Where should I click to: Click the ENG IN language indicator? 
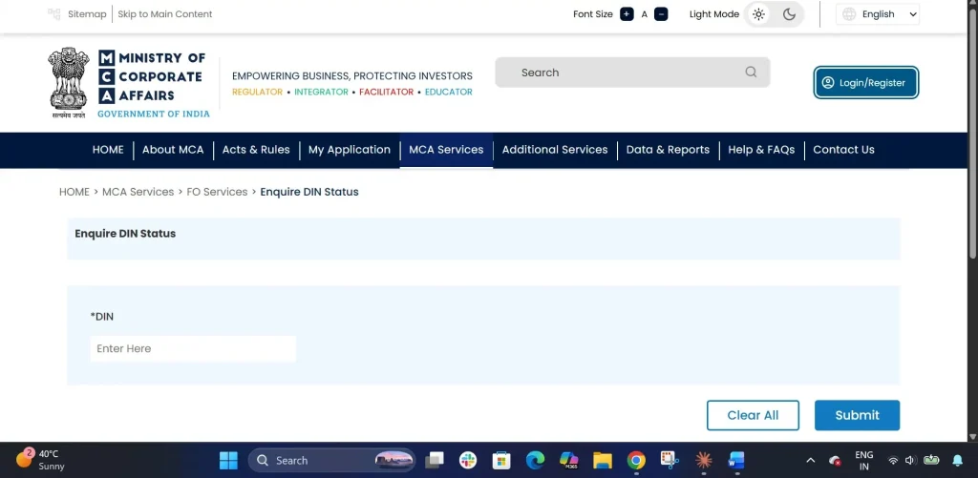pyautogui.click(x=863, y=461)
